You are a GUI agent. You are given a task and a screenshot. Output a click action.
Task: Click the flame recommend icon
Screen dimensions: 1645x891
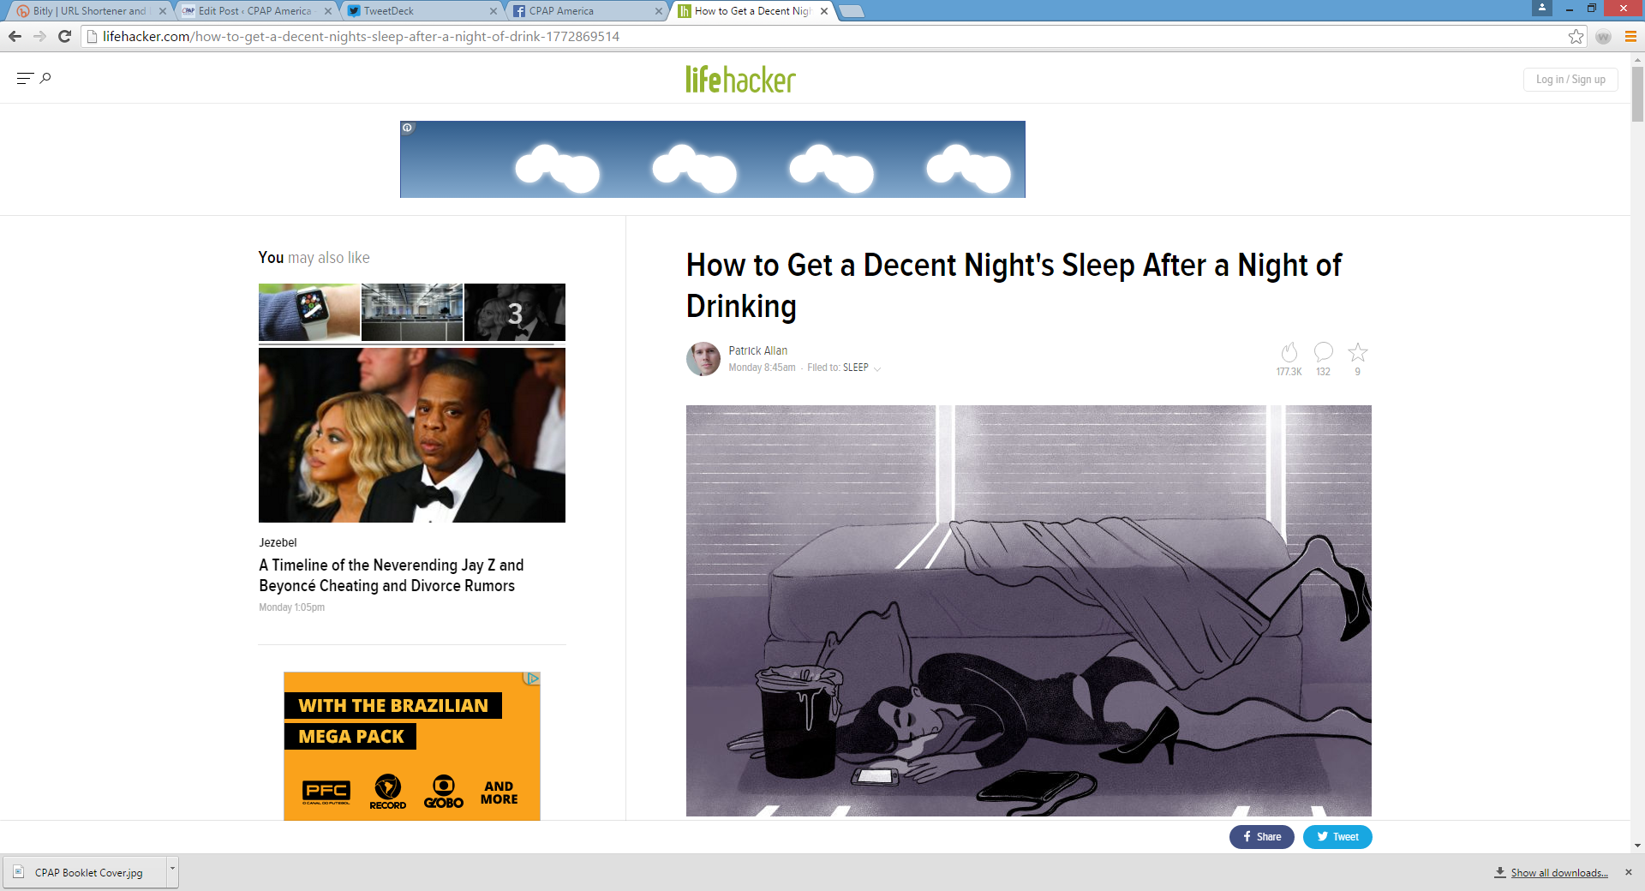[x=1289, y=352]
